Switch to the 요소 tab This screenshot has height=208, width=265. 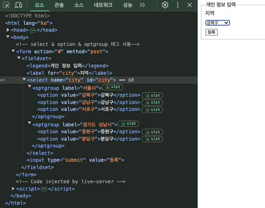[x=40, y=5]
